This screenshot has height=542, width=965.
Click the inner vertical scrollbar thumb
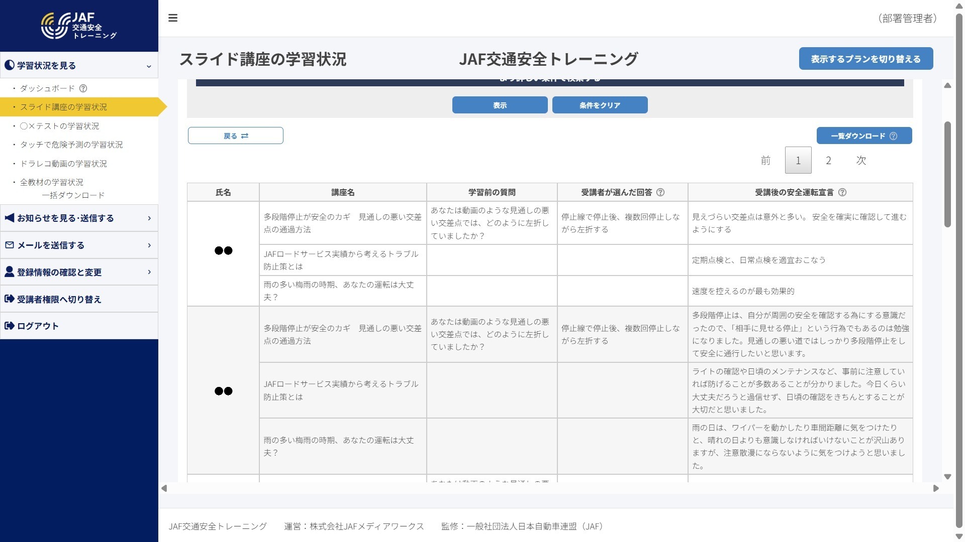pyautogui.click(x=947, y=174)
